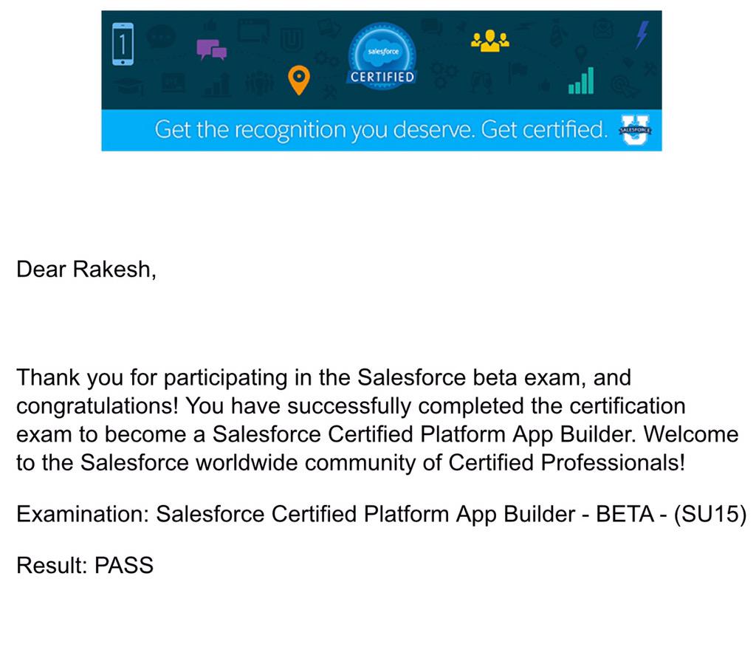
Task: Click the 'Examination: Salesforce Certified Platform App Builder' line
Action: coord(382,514)
